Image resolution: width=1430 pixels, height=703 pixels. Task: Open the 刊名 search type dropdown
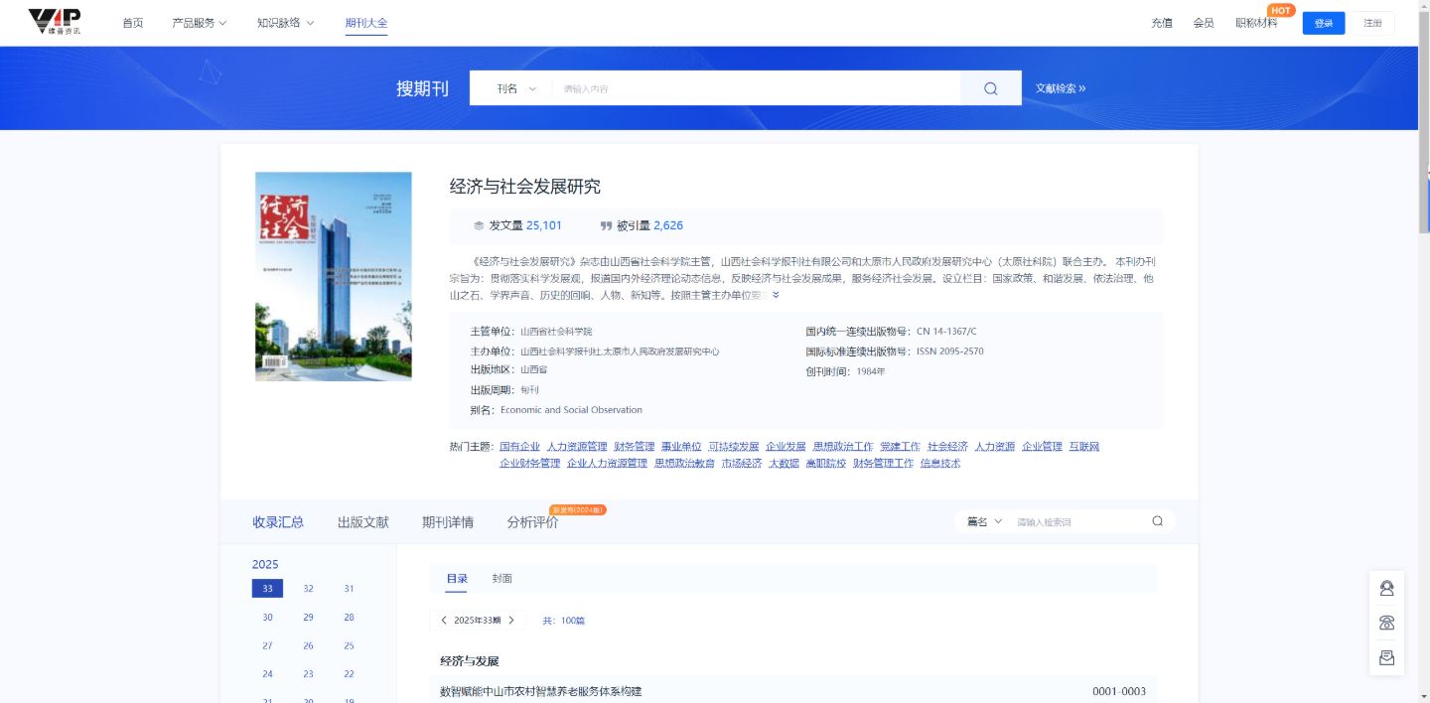pos(513,88)
